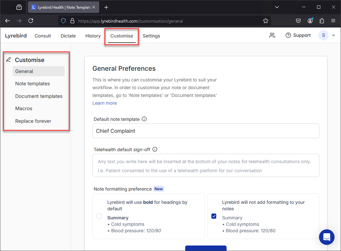Image resolution: width=341 pixels, height=251 pixels.
Task: Click the user avatar S
Action: tap(324, 36)
